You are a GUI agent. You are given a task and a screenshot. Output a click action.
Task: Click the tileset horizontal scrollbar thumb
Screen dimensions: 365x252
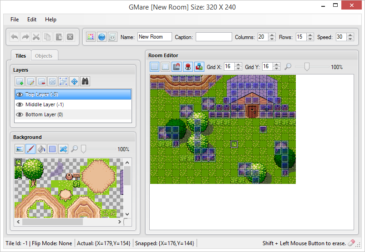[x=52, y=222]
